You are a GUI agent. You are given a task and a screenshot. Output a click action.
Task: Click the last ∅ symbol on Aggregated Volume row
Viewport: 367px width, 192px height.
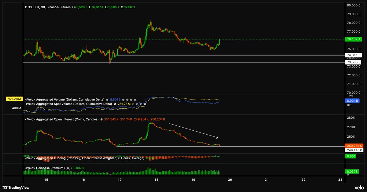[135, 100]
